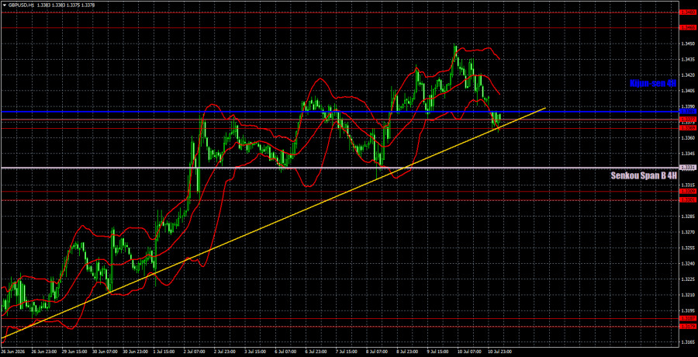Viewport: 698px width, 357px height.
Task: Select the blue Kijun-sen horizontal line
Action: (339, 112)
